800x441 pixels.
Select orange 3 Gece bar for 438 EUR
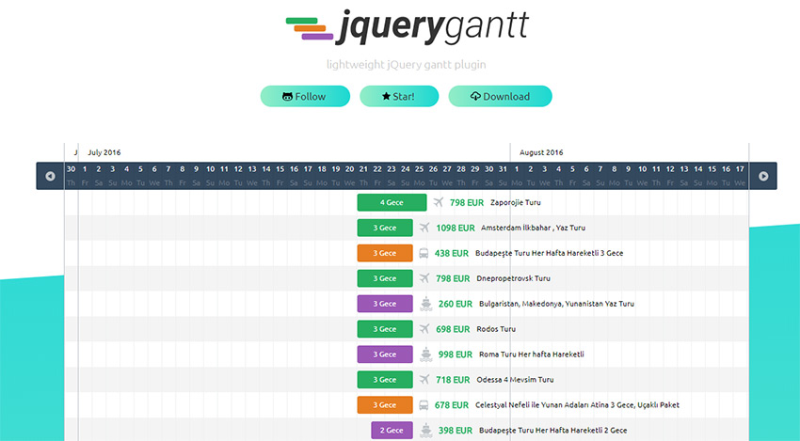385,253
